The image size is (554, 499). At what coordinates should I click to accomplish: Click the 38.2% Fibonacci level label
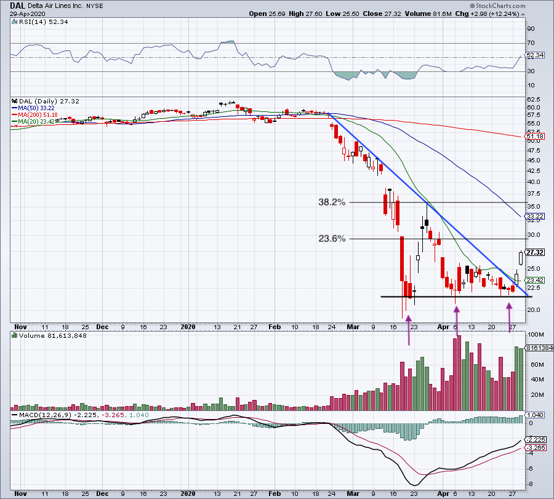click(x=332, y=202)
